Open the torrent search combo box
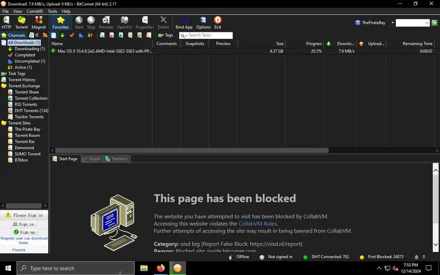Screen dimensions: 440x275 tap(412, 23)
